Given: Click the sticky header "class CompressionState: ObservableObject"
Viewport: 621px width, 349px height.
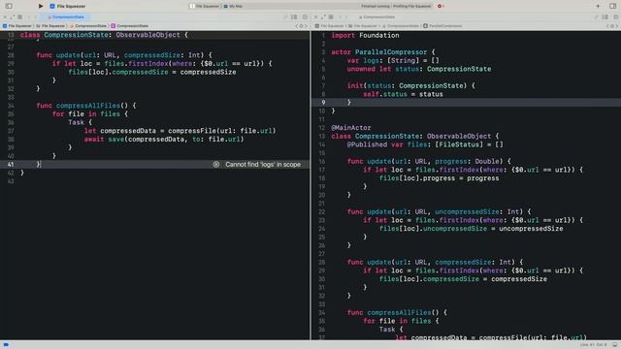Looking at the screenshot, I should (104, 35).
